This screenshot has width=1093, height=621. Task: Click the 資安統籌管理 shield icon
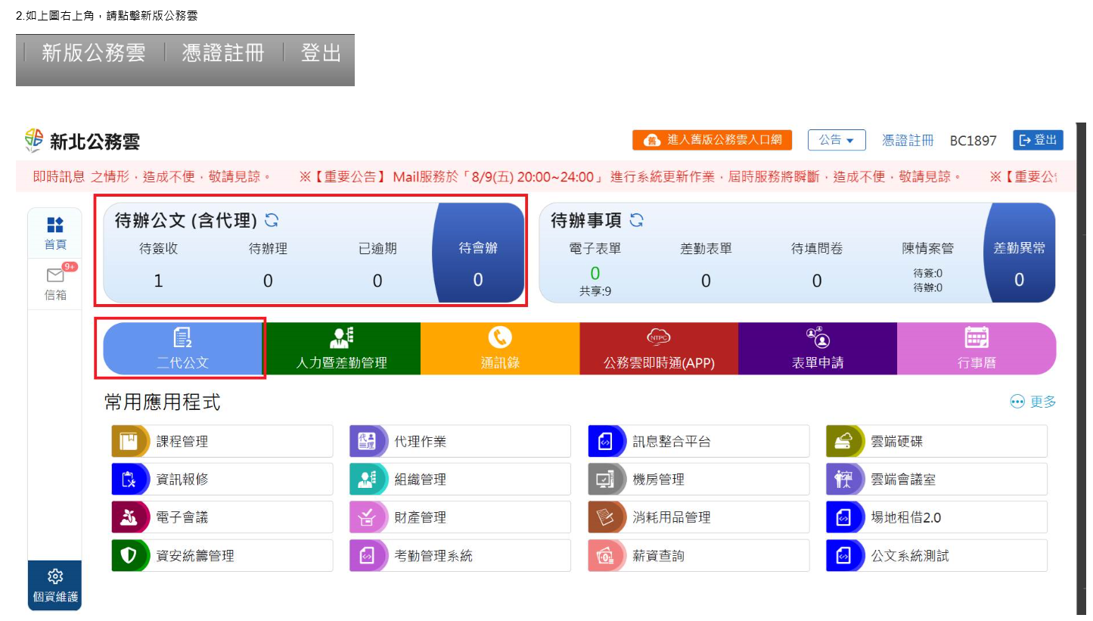(x=129, y=555)
